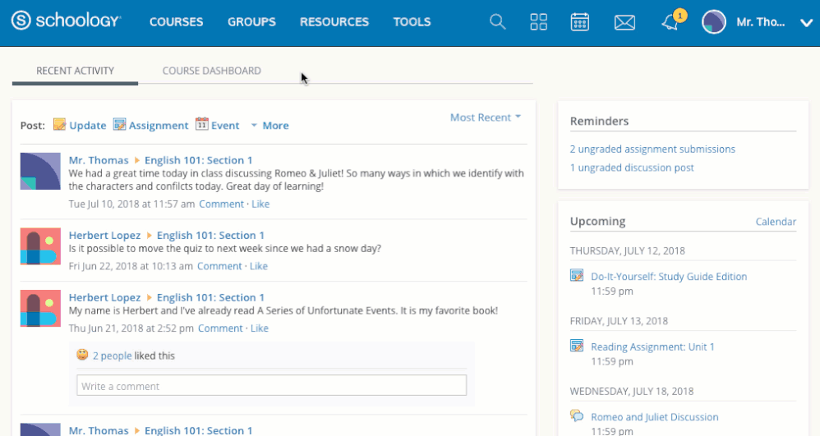Open the TOOLS menu
This screenshot has height=436, width=820.
click(x=412, y=22)
